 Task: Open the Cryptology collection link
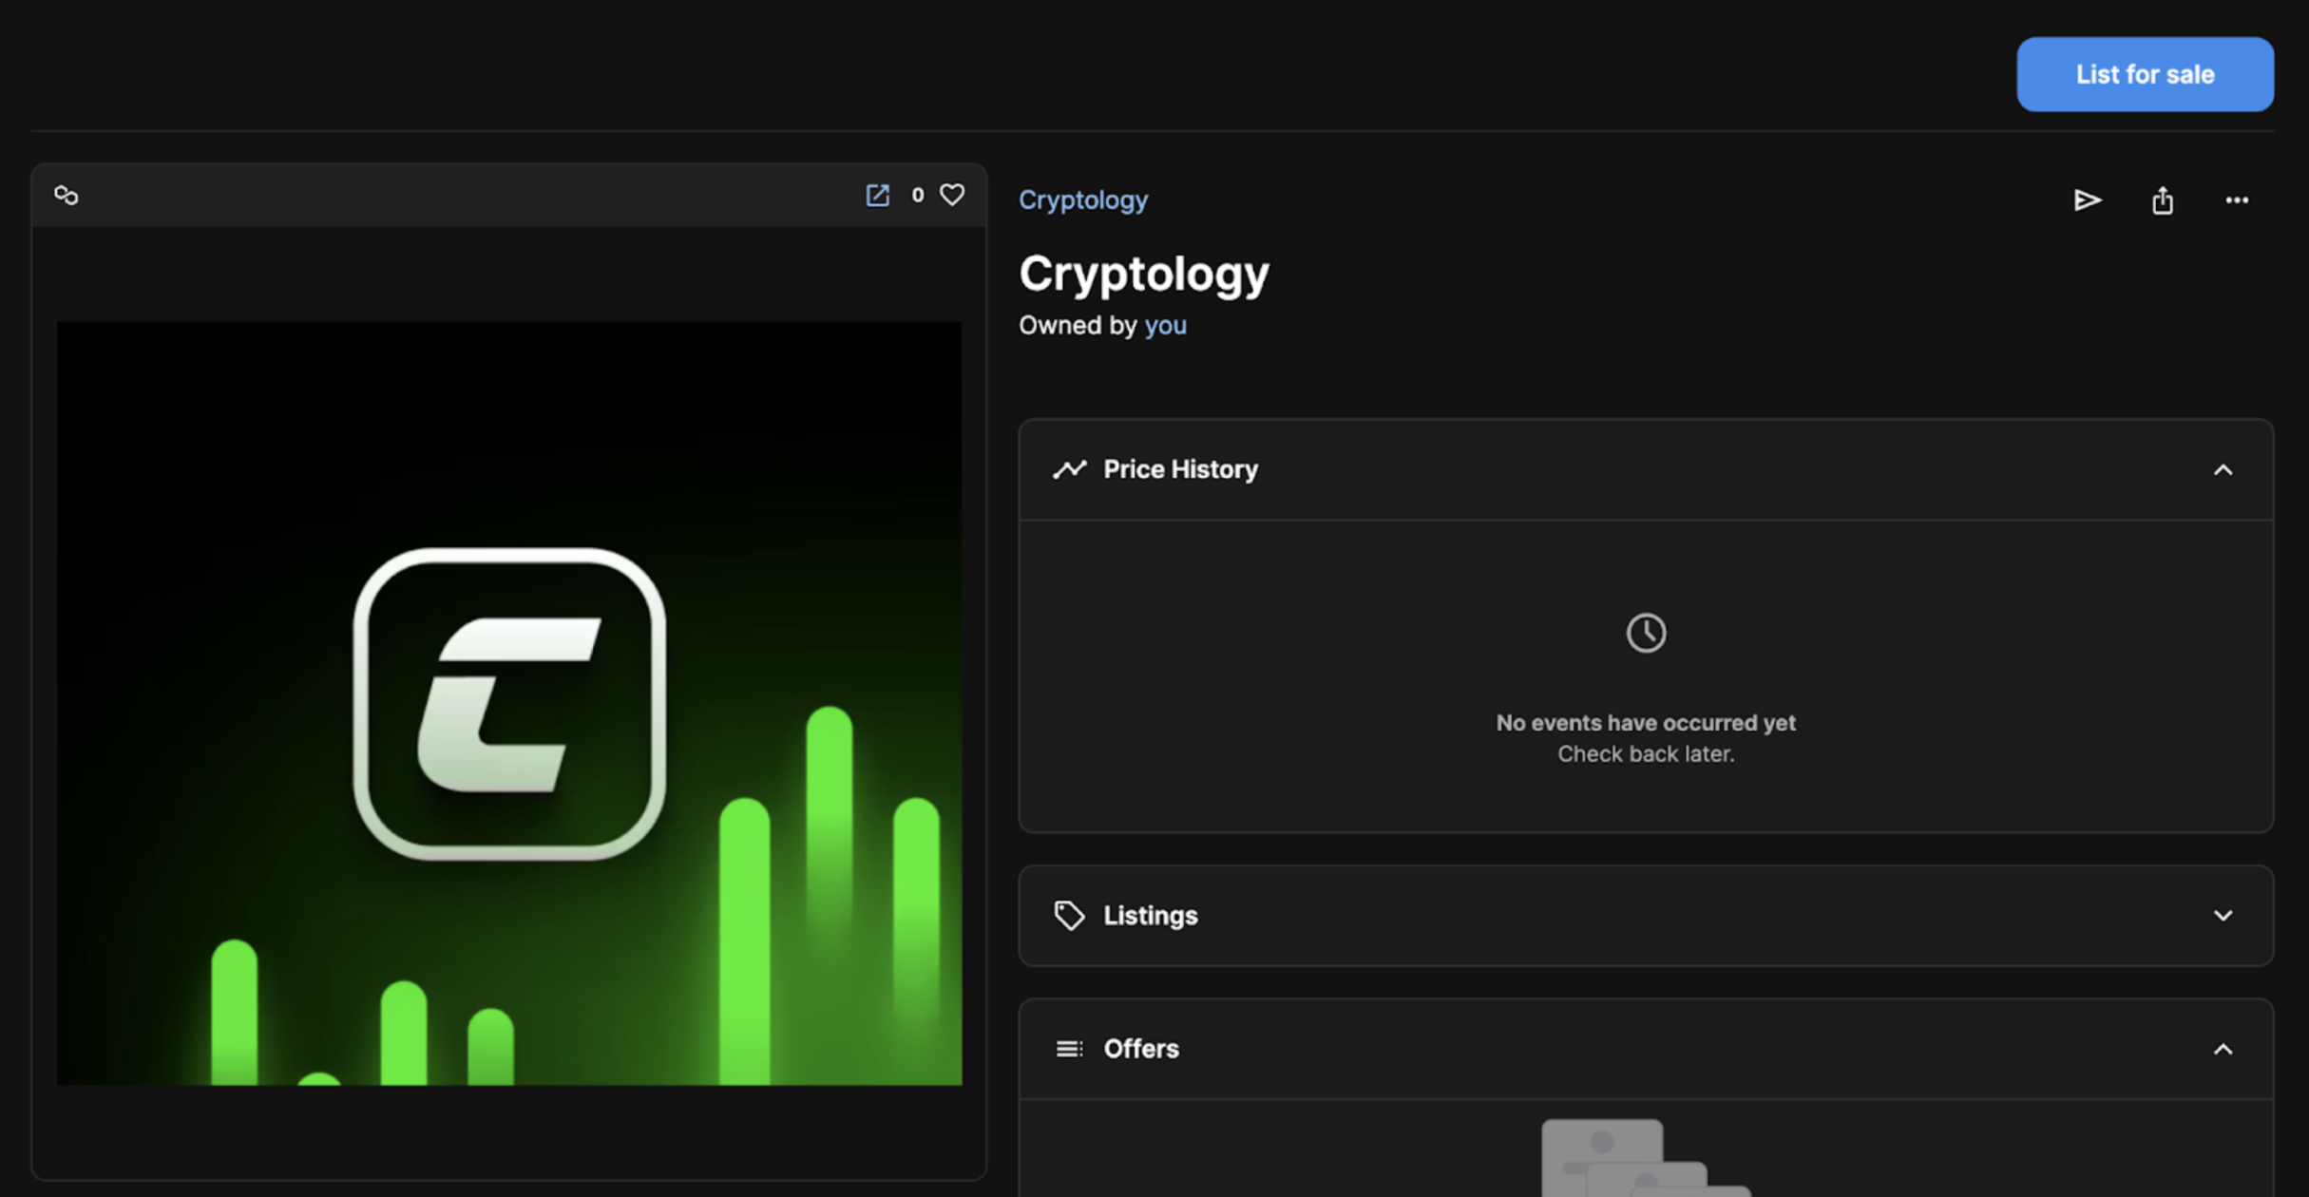pyautogui.click(x=1083, y=199)
